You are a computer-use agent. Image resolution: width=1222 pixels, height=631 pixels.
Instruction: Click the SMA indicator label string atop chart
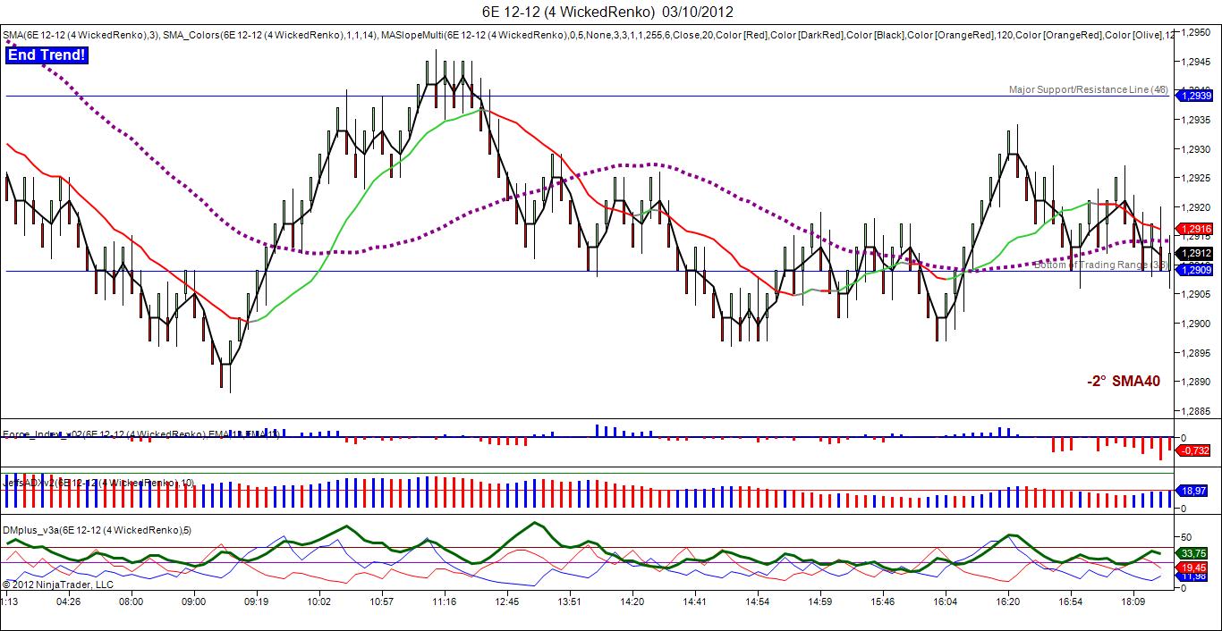click(x=589, y=35)
